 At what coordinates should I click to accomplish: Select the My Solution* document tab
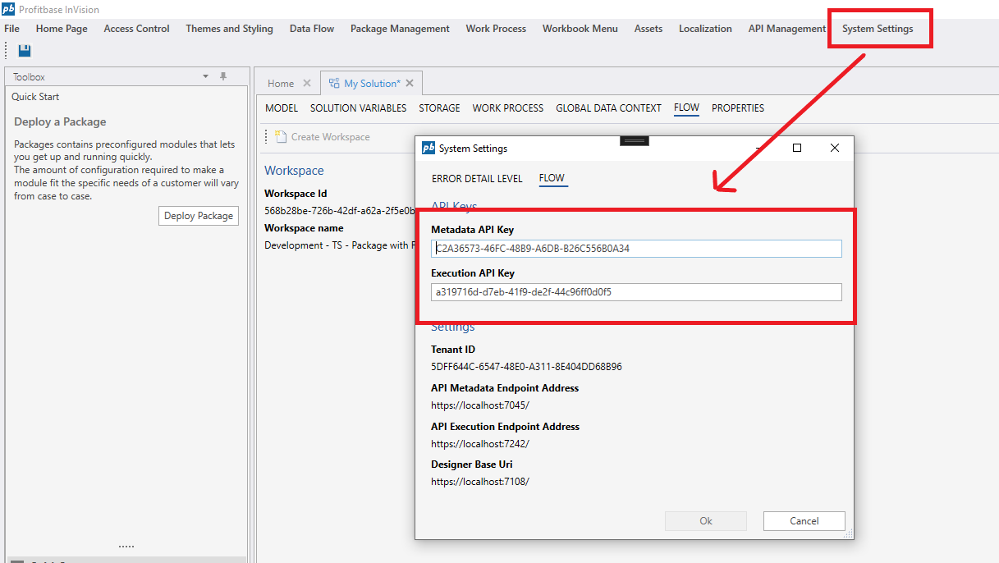point(372,83)
